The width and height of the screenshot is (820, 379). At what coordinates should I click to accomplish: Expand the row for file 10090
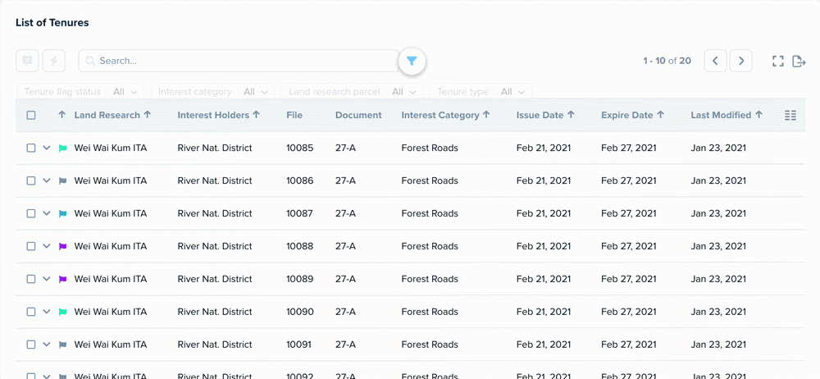point(47,312)
